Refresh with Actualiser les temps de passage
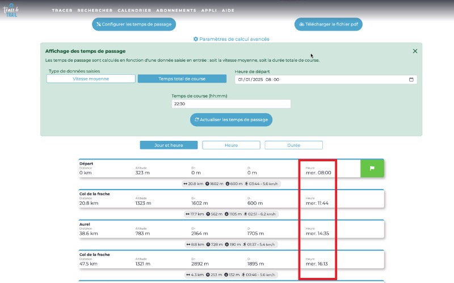 click(231, 120)
